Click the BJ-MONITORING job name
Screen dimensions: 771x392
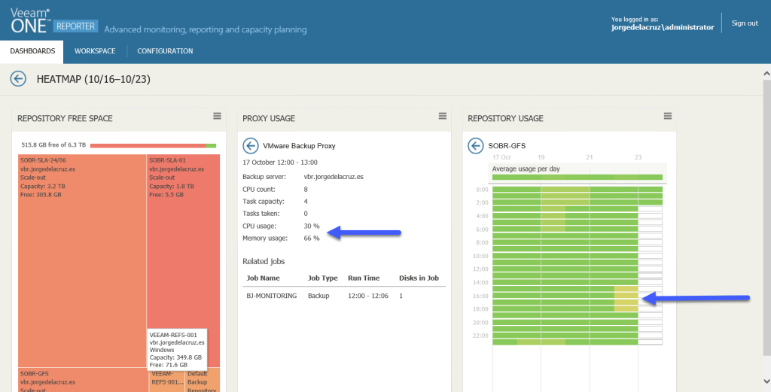(271, 296)
